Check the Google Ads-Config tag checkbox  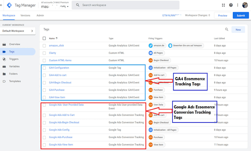coord(44,130)
